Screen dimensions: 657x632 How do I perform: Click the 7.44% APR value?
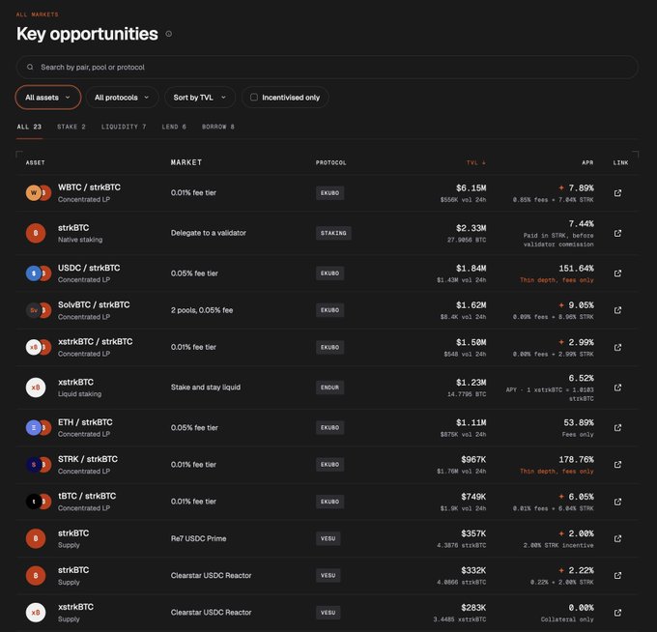(x=582, y=224)
